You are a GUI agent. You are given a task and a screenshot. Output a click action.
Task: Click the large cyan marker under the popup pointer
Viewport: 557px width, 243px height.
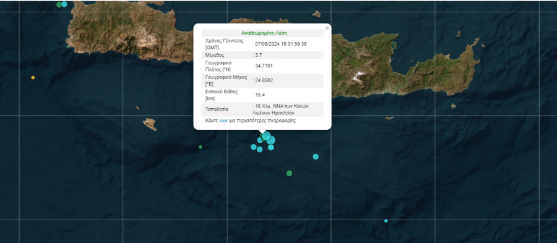tap(266, 136)
